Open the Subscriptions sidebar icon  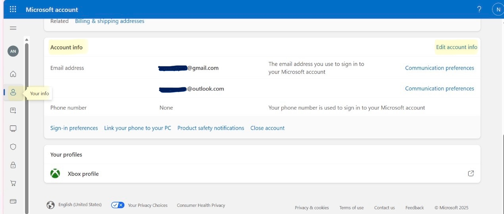(13, 111)
